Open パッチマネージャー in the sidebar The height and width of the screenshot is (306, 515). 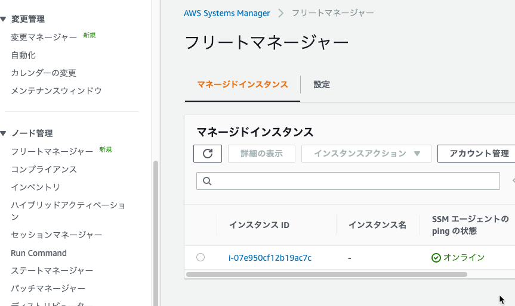pyautogui.click(x=48, y=288)
